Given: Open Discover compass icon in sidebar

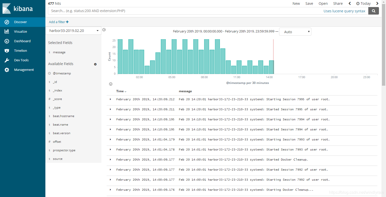Looking at the screenshot, I should [7, 22].
